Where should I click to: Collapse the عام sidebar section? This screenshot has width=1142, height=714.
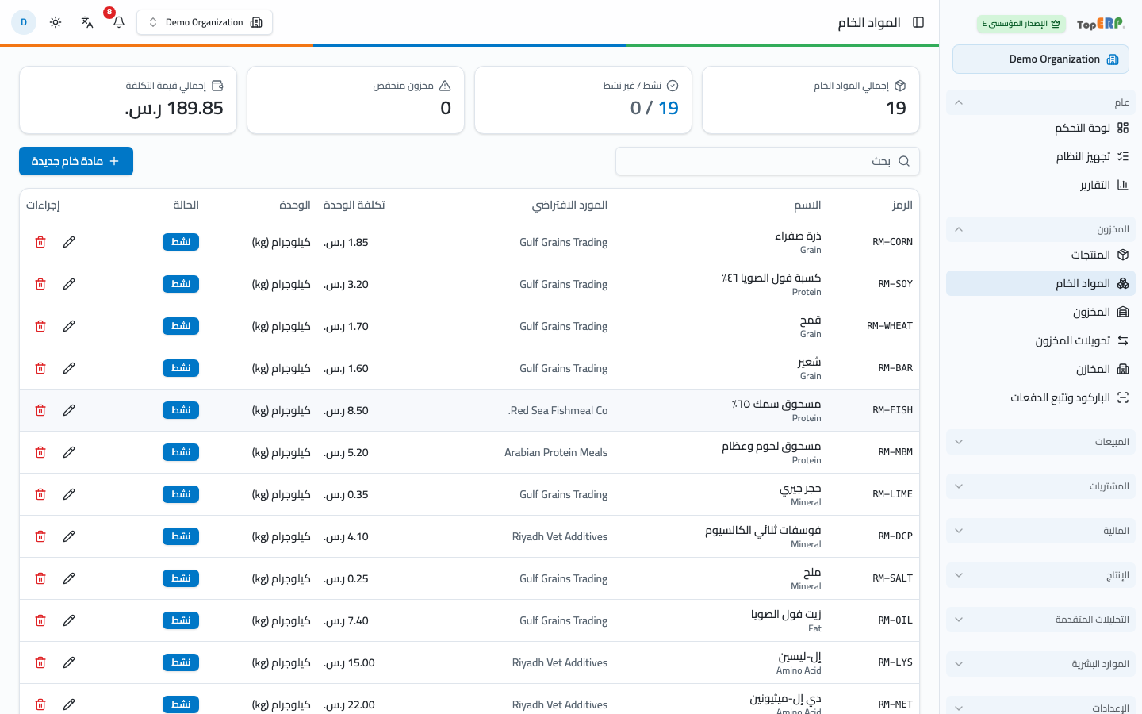[1040, 102]
